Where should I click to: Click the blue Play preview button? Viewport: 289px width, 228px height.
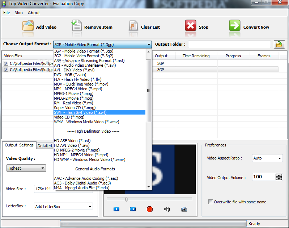[x=116, y=209]
